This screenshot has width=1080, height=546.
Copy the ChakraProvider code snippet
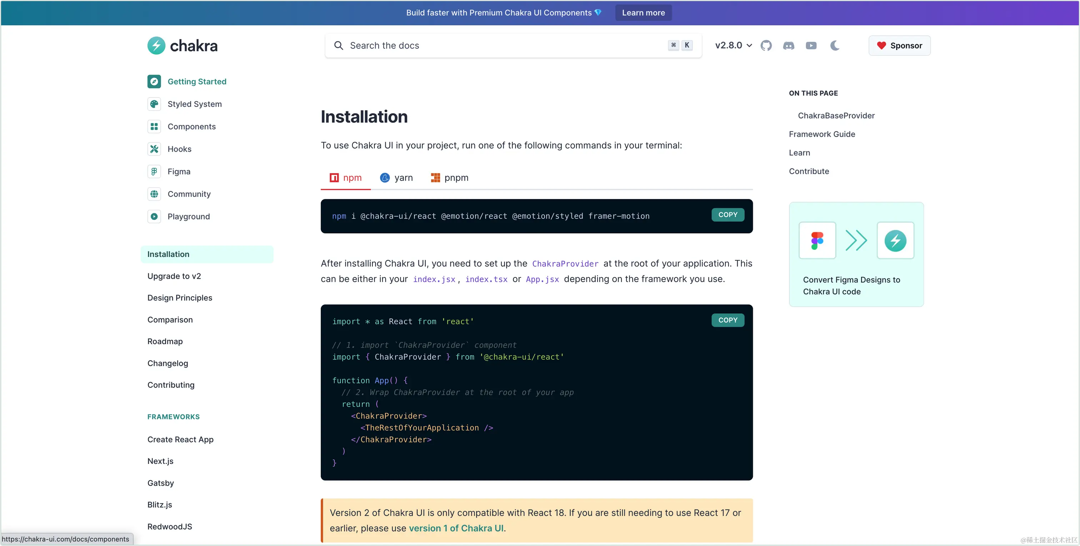pyautogui.click(x=728, y=320)
